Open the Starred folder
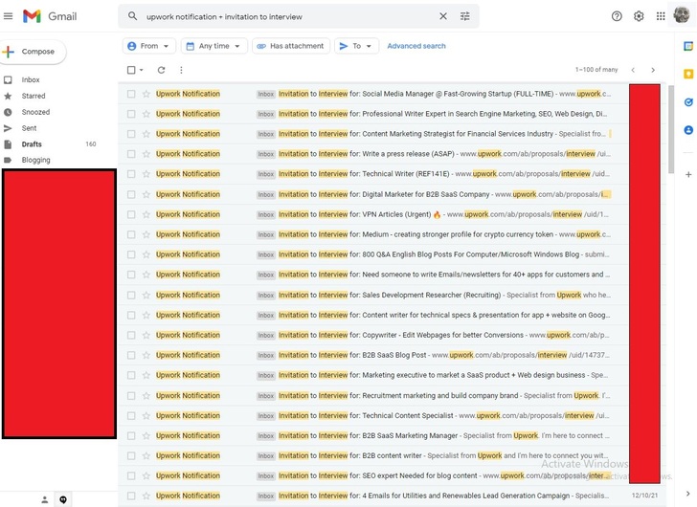 (x=34, y=96)
